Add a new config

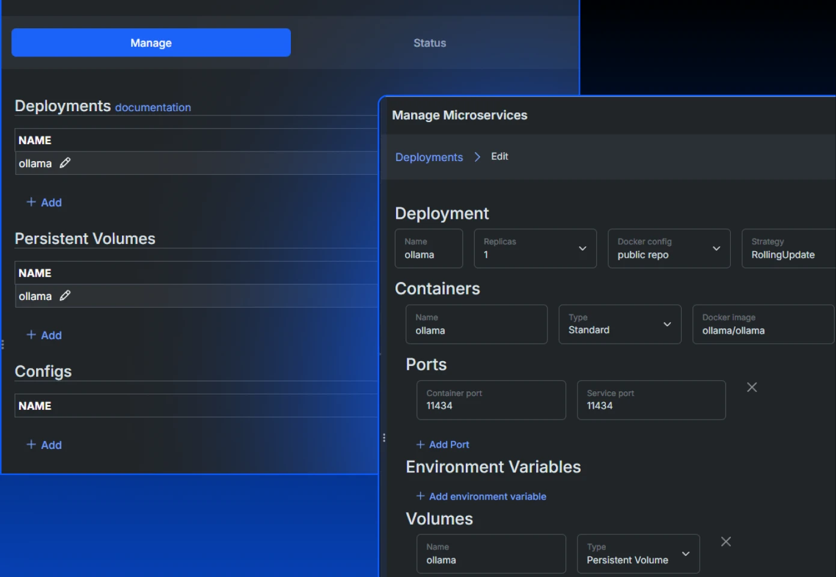44,445
